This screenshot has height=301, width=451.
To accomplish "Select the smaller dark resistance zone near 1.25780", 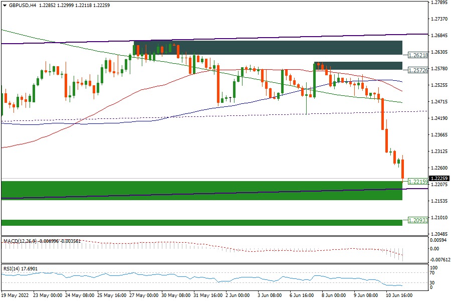I will 358,66.
